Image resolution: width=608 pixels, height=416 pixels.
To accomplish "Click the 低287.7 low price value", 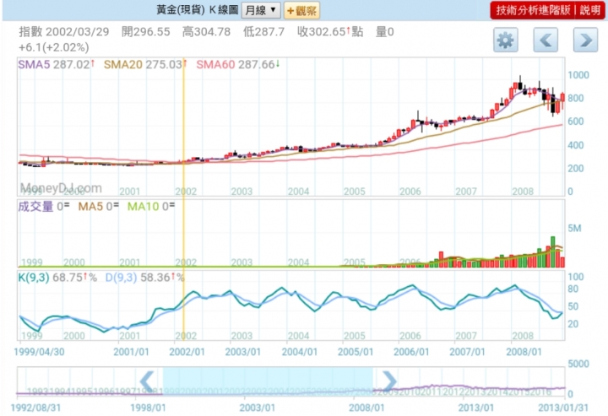I will 263,32.
